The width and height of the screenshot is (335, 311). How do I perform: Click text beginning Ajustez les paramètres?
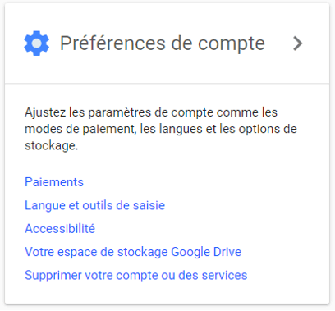click(x=161, y=129)
